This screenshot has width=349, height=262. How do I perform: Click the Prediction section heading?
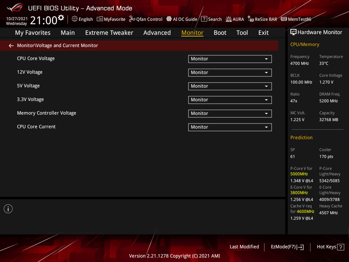coord(301,137)
